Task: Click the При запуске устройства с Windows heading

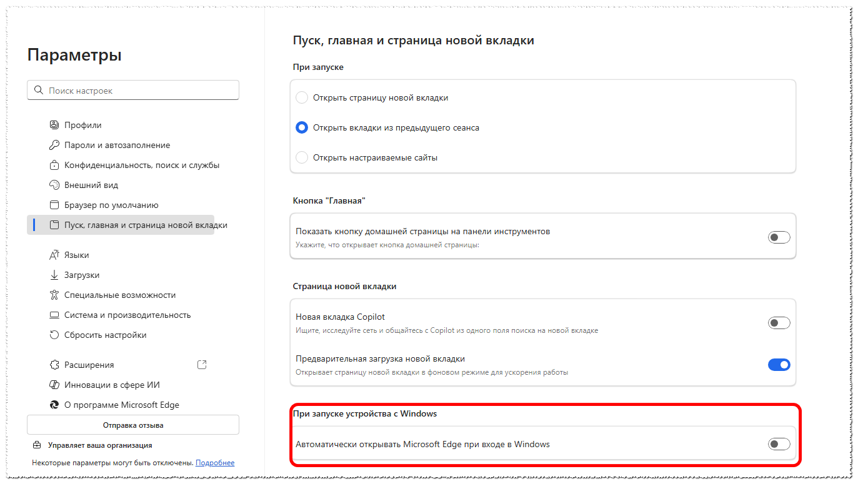Action: pyautogui.click(x=365, y=413)
